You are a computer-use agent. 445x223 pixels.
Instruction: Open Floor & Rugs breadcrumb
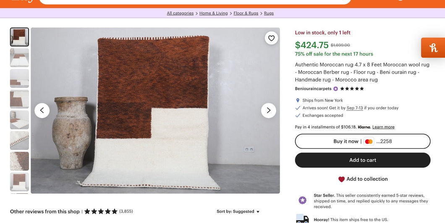tap(246, 13)
